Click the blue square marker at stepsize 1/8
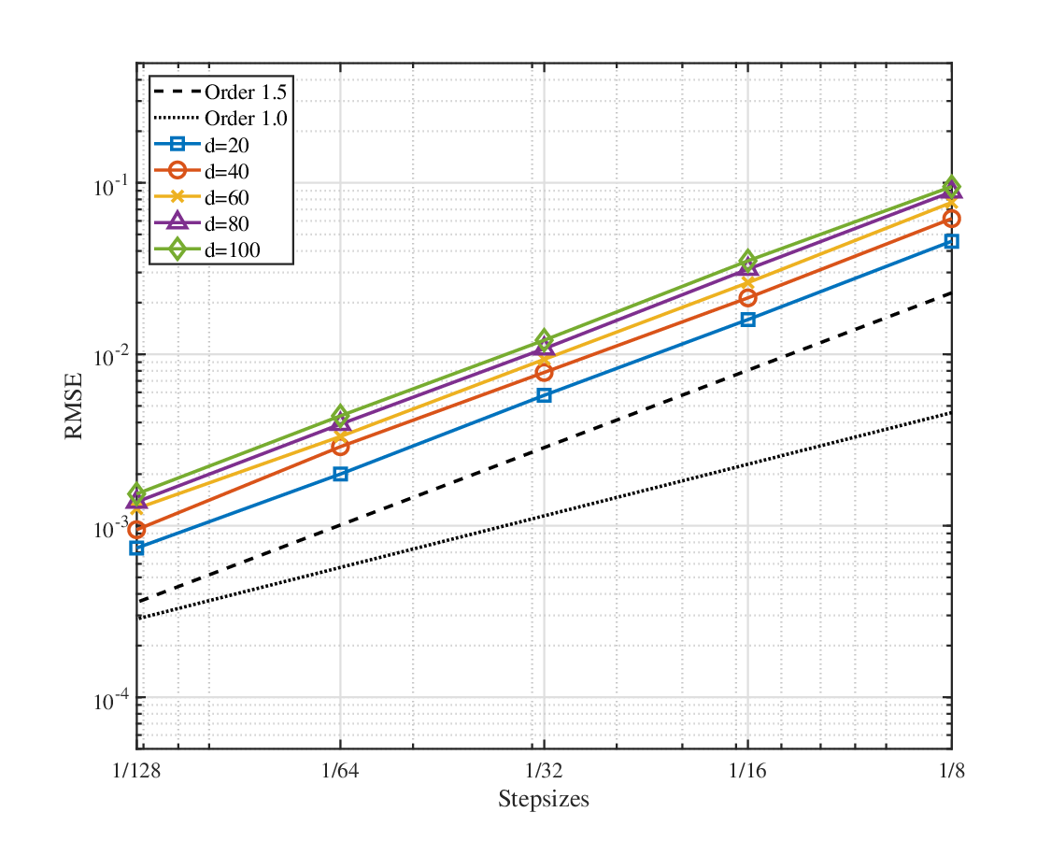This screenshot has width=1051, height=841. tap(952, 241)
